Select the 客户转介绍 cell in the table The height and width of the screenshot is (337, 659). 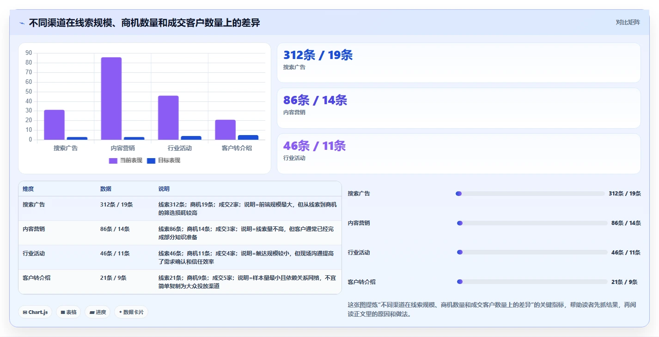click(37, 278)
